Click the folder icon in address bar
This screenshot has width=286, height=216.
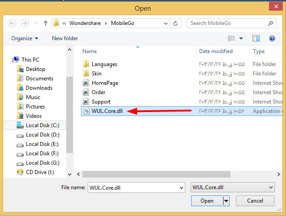(x=56, y=23)
